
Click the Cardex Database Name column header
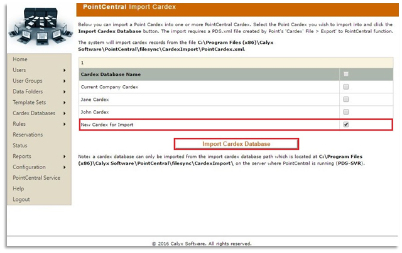click(x=111, y=75)
